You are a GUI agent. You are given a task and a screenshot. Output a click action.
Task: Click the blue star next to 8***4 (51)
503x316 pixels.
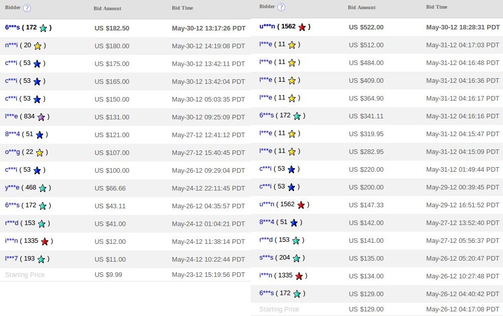(x=39, y=135)
